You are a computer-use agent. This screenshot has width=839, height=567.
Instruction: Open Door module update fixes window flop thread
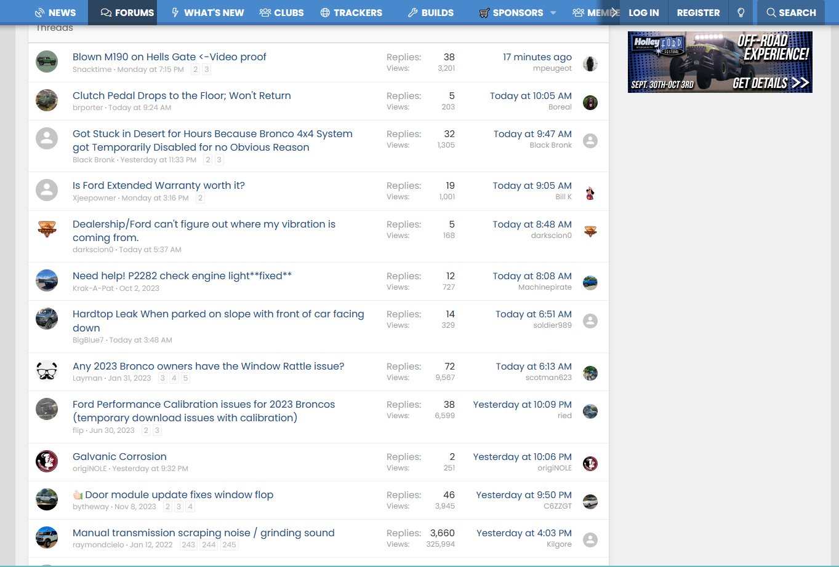point(173,494)
